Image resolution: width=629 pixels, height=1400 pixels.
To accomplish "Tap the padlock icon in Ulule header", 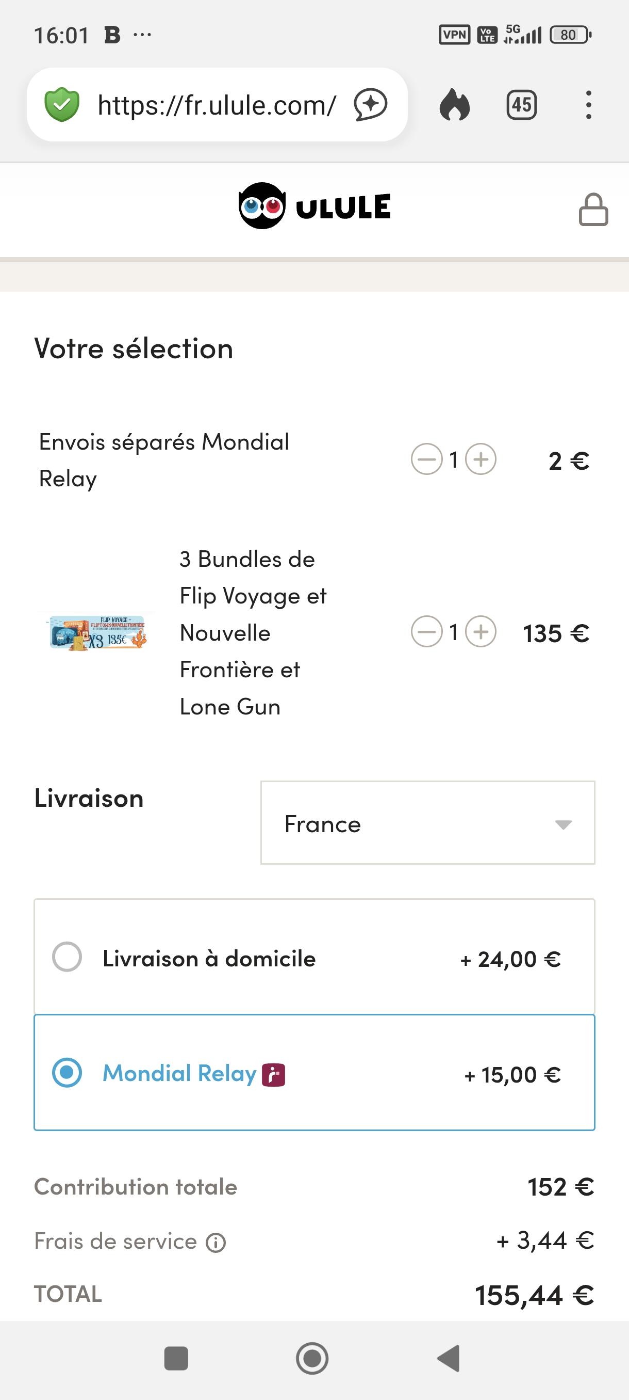I will (x=593, y=209).
